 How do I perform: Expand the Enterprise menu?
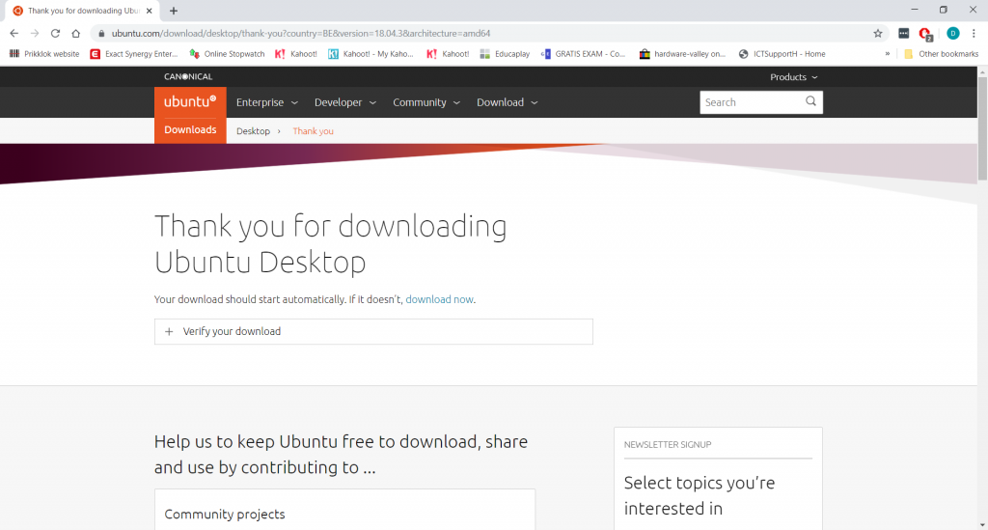click(x=267, y=102)
